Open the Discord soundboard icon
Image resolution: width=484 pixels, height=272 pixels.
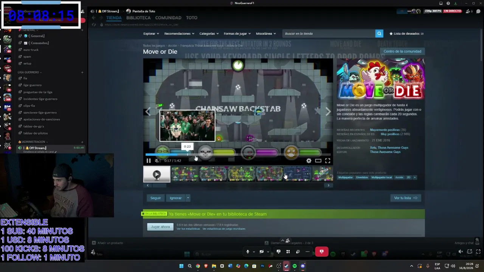coord(298,252)
